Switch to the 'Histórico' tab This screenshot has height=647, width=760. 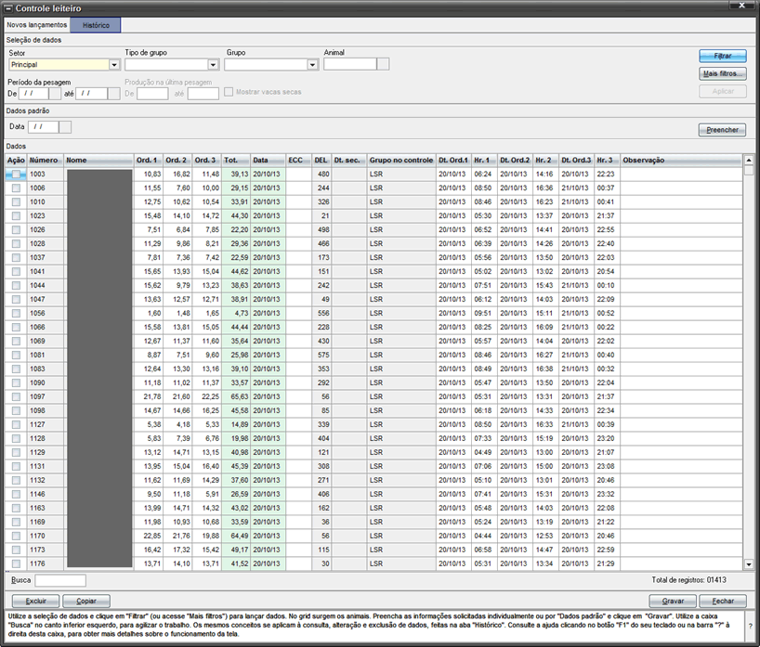pyautogui.click(x=96, y=25)
